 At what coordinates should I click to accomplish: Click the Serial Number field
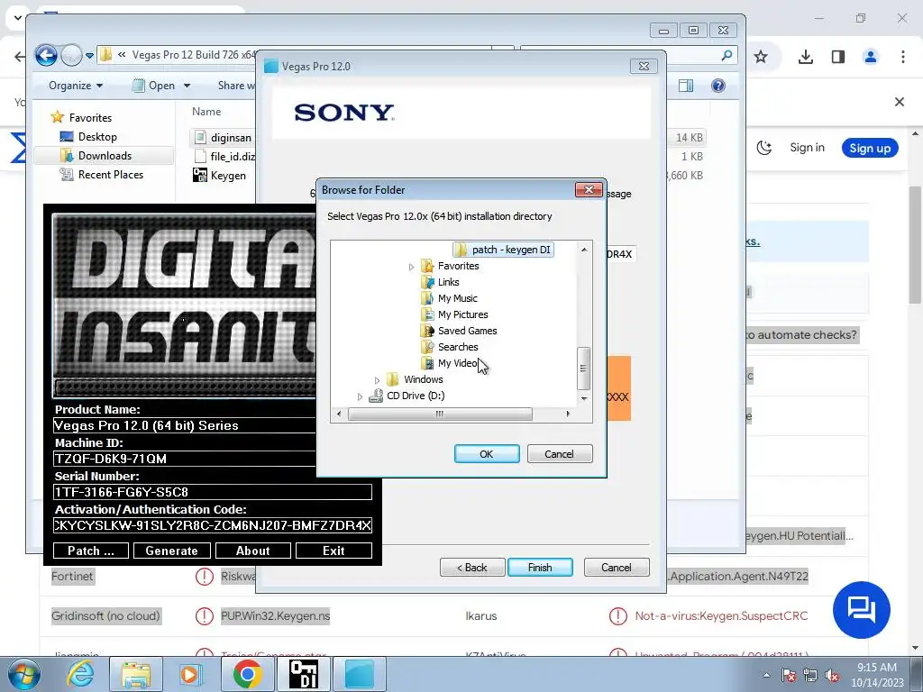pos(213,492)
